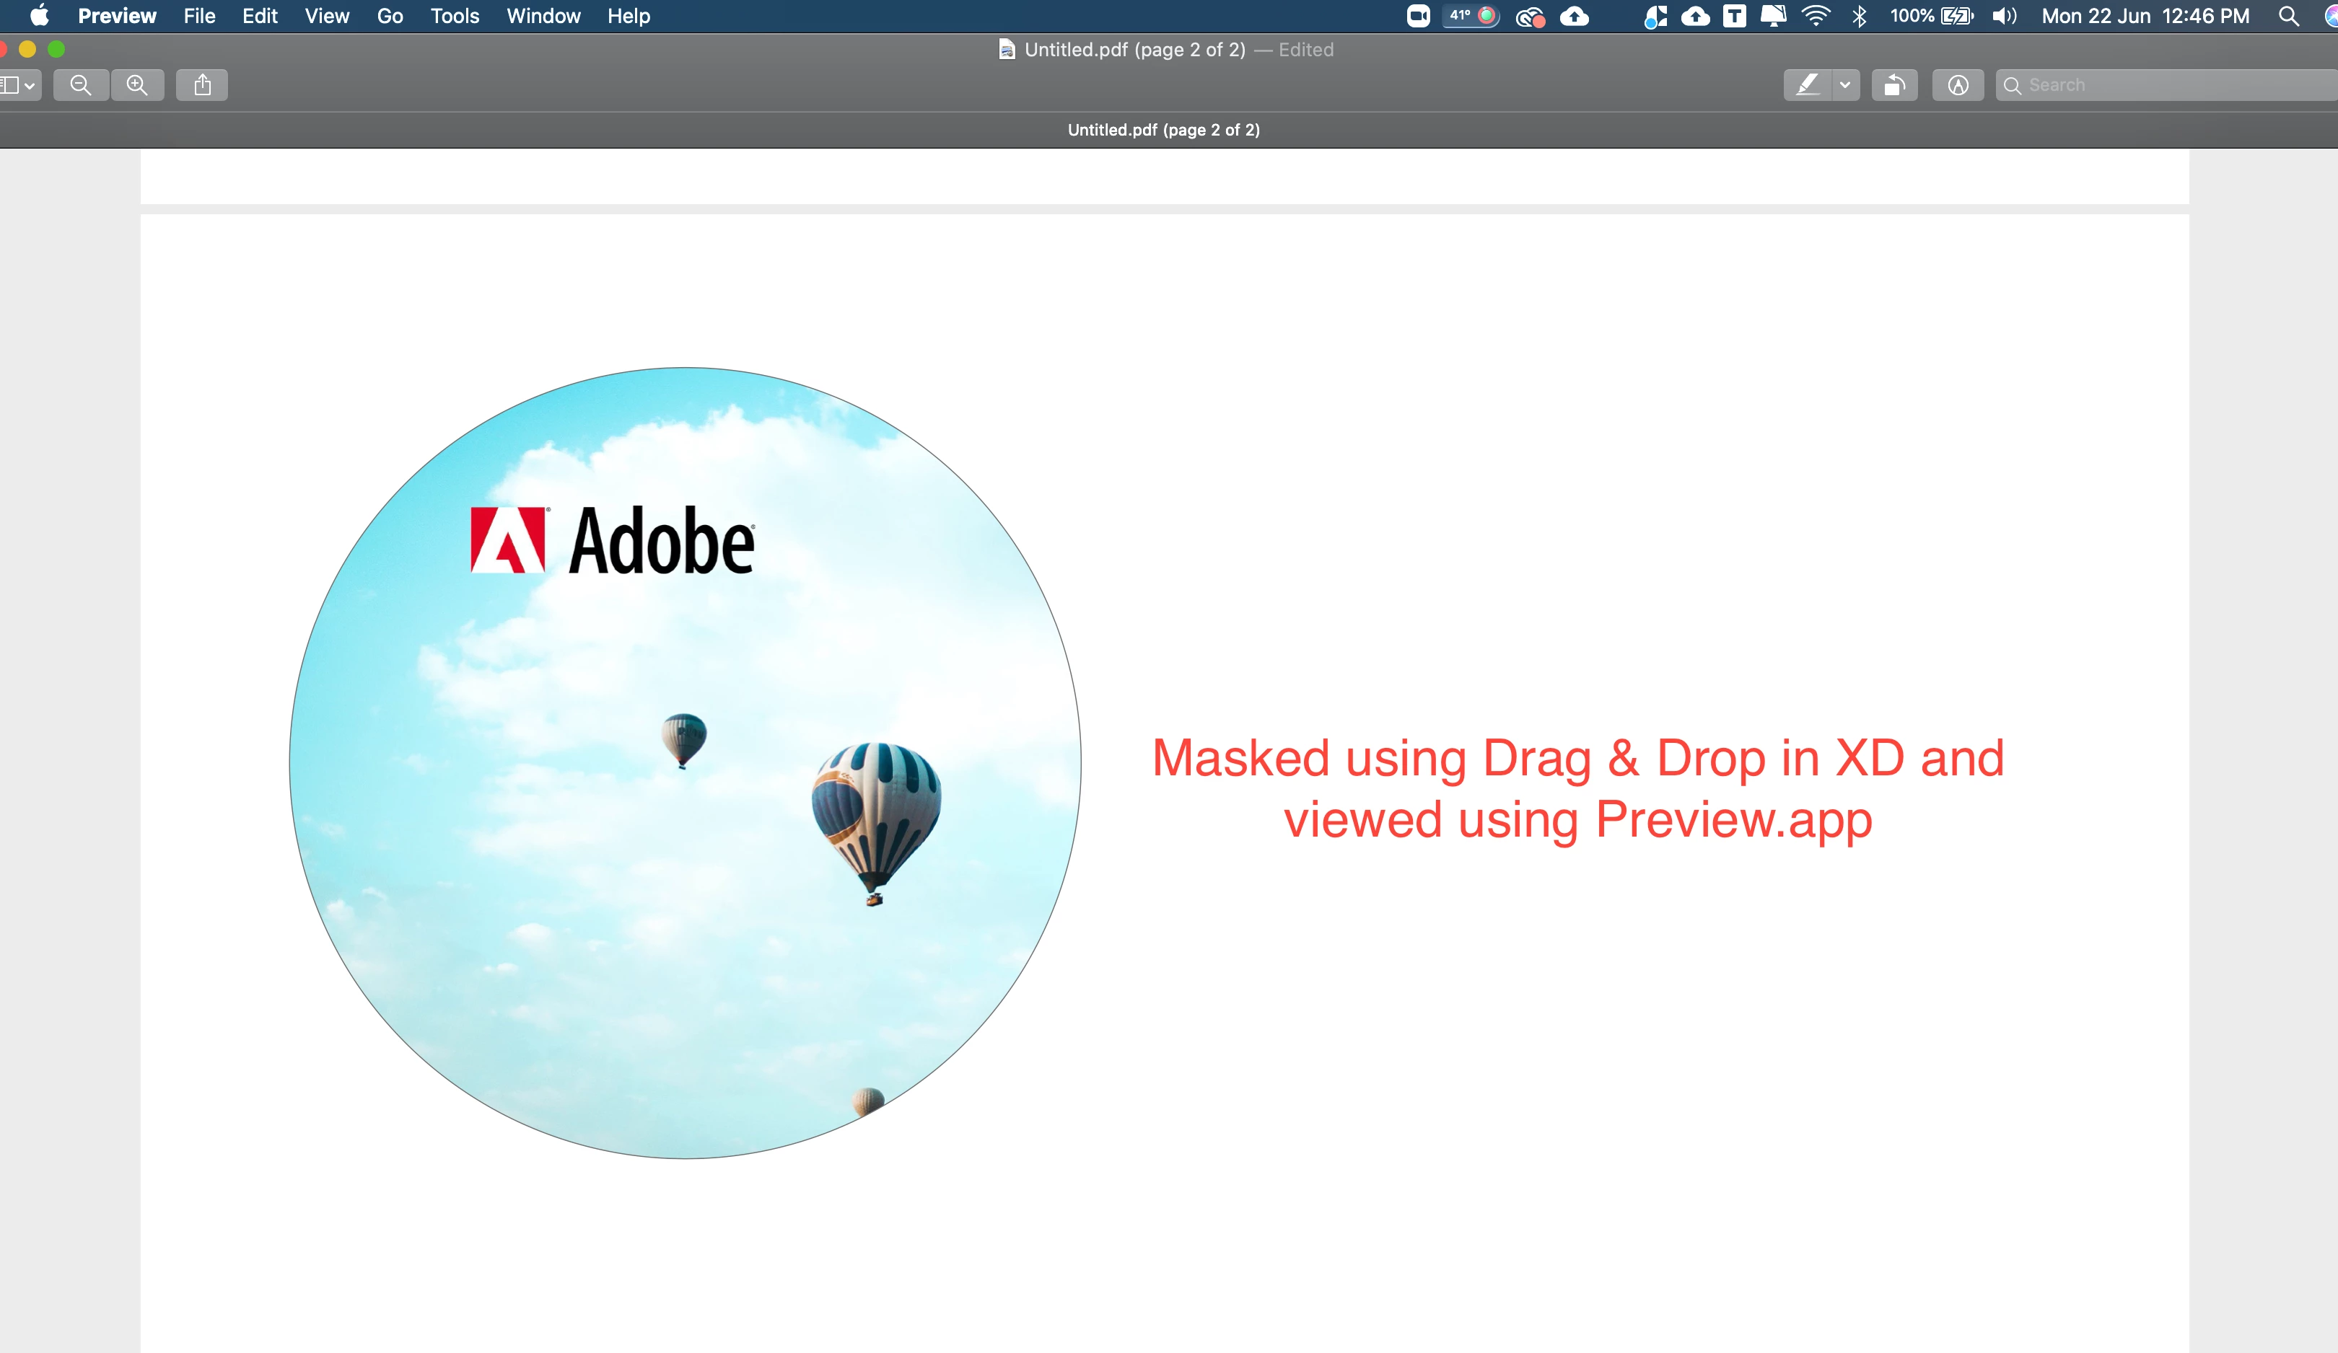Click the date and time clock

click(x=2144, y=17)
